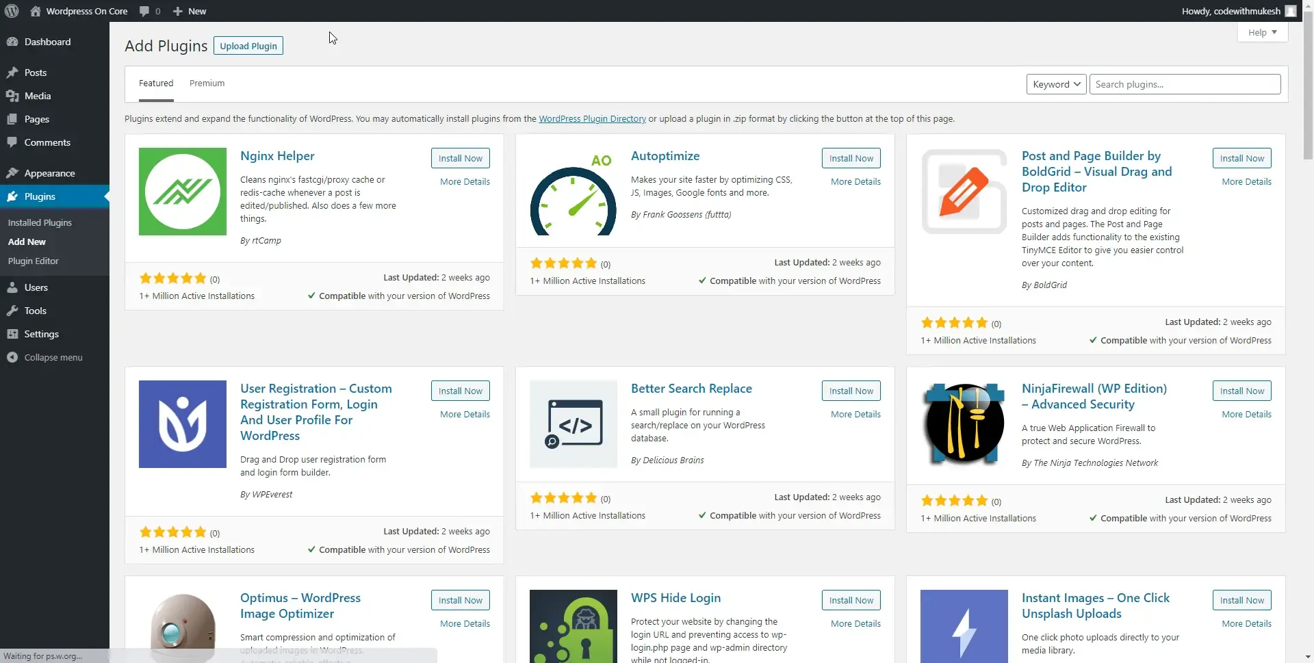Click the WordPress logo in the admin bar

(10, 11)
